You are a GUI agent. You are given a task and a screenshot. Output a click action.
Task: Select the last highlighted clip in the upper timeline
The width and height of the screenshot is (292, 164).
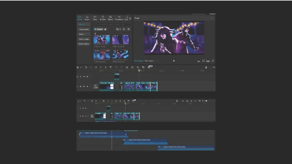154,86
